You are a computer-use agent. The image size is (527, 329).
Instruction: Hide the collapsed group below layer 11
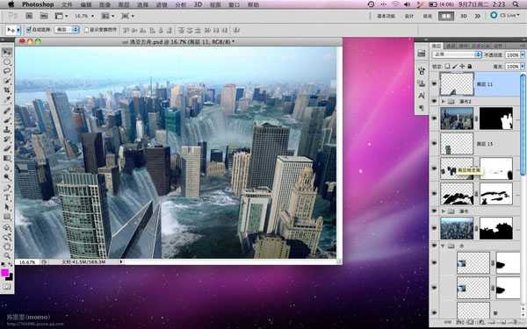pyautogui.click(x=434, y=101)
